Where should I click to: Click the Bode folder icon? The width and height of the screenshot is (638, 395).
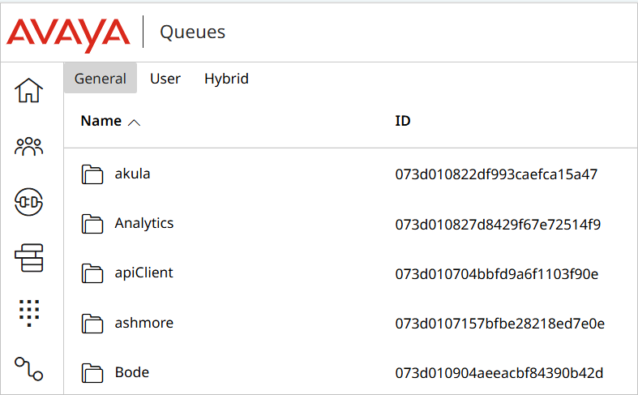click(x=92, y=373)
